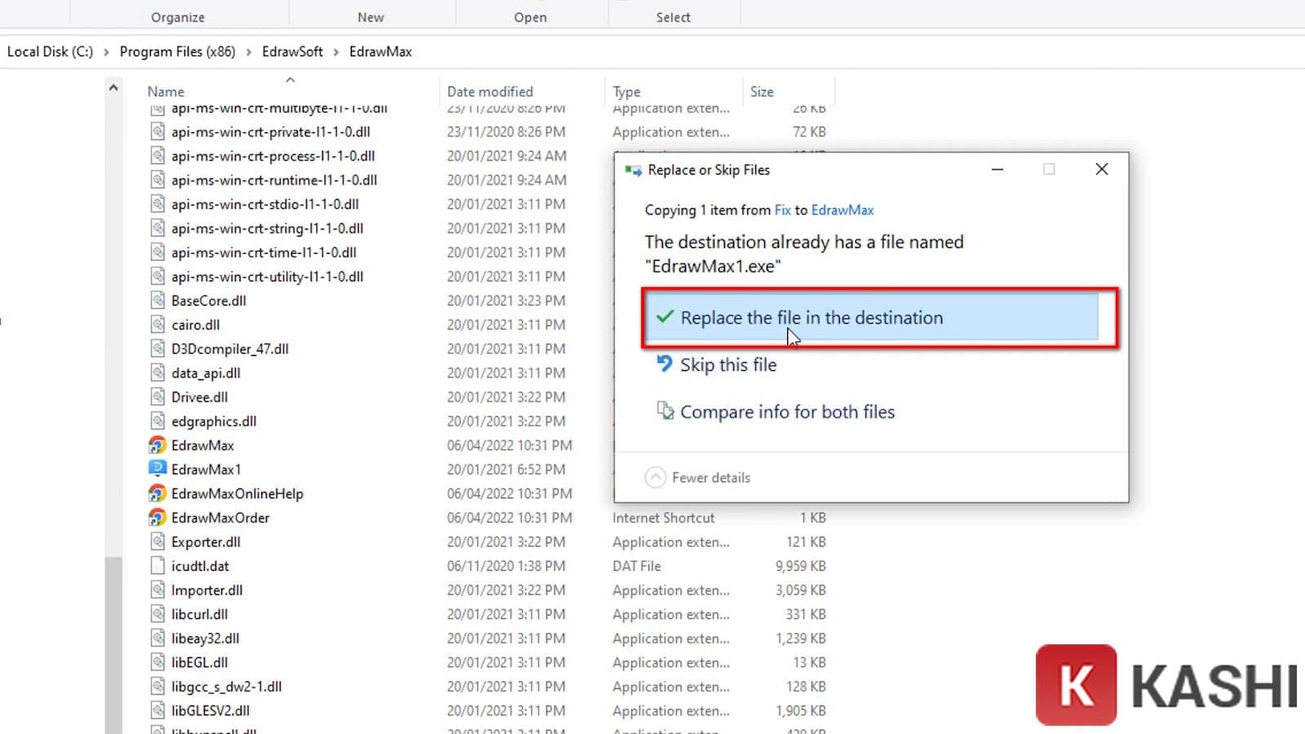
Task: Choose Skip this file option
Action: [728, 365]
